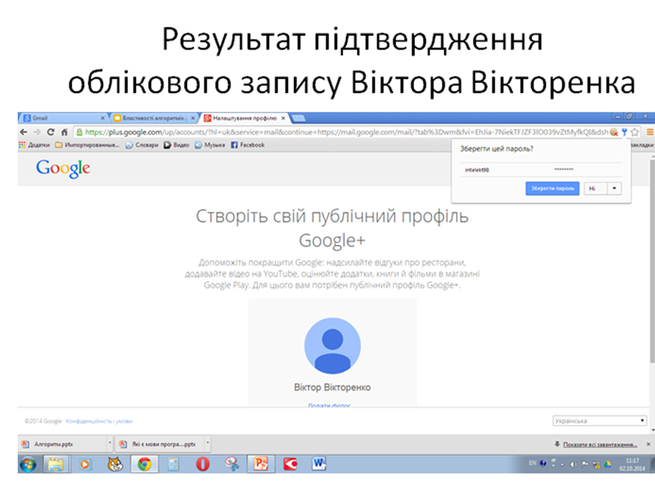Open the Додатки apps bookmark
The image size is (655, 491).
point(34,145)
